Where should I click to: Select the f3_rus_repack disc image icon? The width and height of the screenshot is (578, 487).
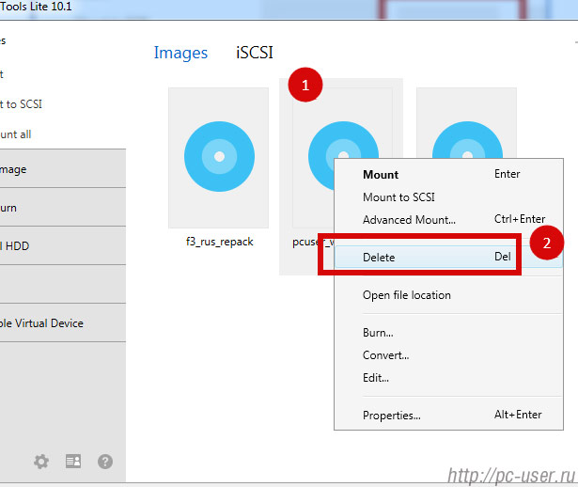click(219, 155)
